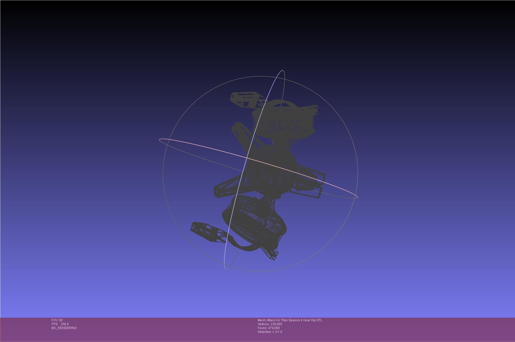The width and height of the screenshot is (515, 342).
Task: Click the Mesh file name label
Action: (290, 320)
